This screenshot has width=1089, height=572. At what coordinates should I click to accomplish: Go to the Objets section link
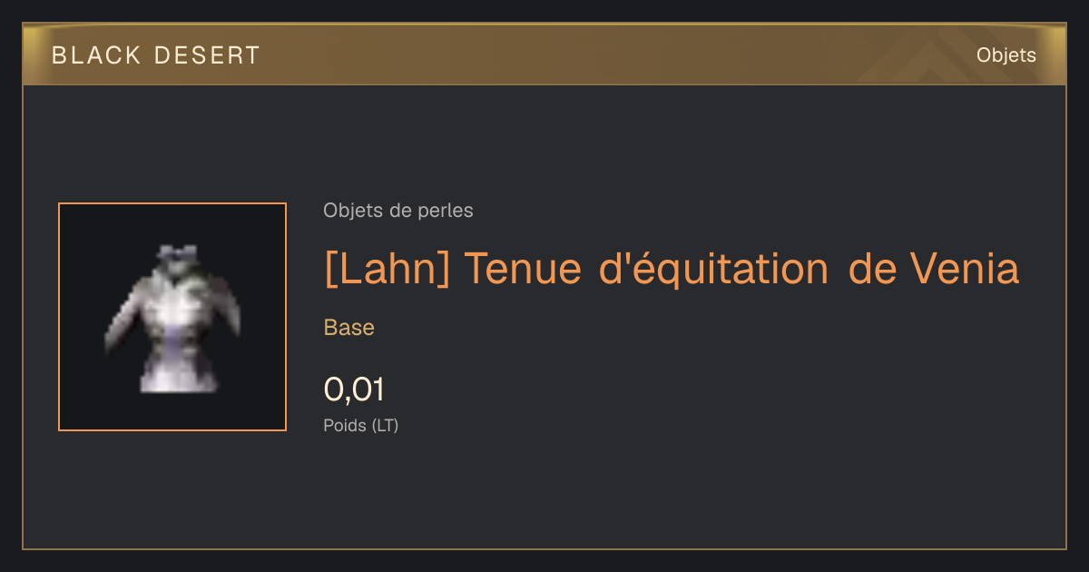click(1006, 55)
